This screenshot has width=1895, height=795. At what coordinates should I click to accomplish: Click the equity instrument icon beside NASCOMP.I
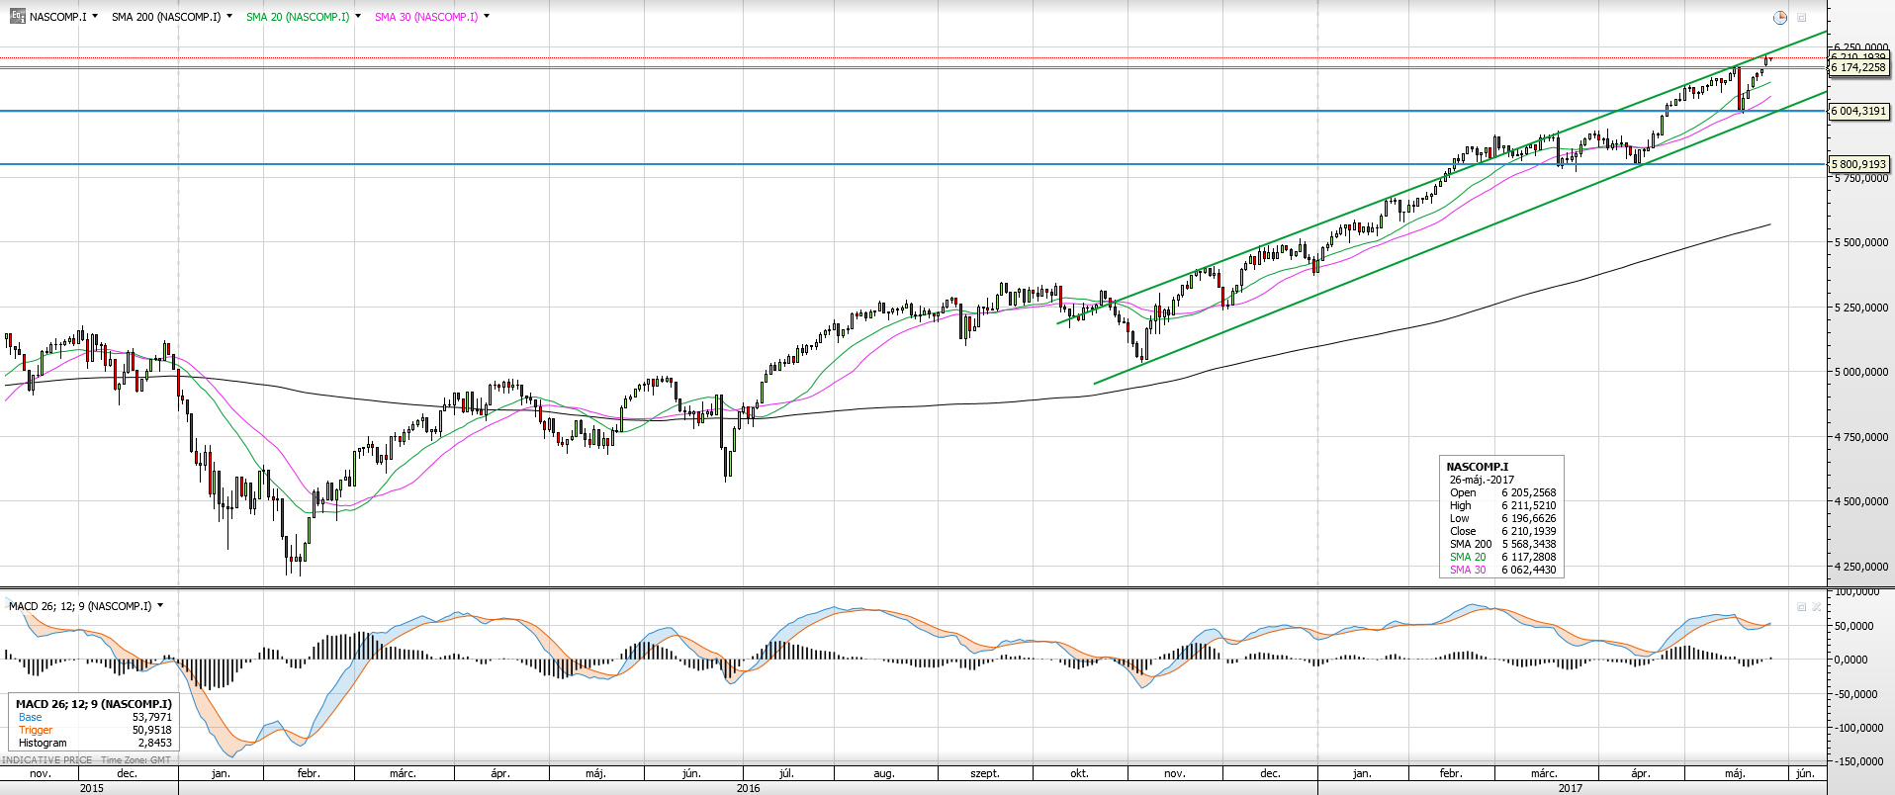pos(18,17)
